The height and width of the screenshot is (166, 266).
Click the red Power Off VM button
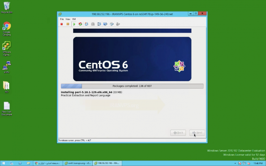[62, 24]
